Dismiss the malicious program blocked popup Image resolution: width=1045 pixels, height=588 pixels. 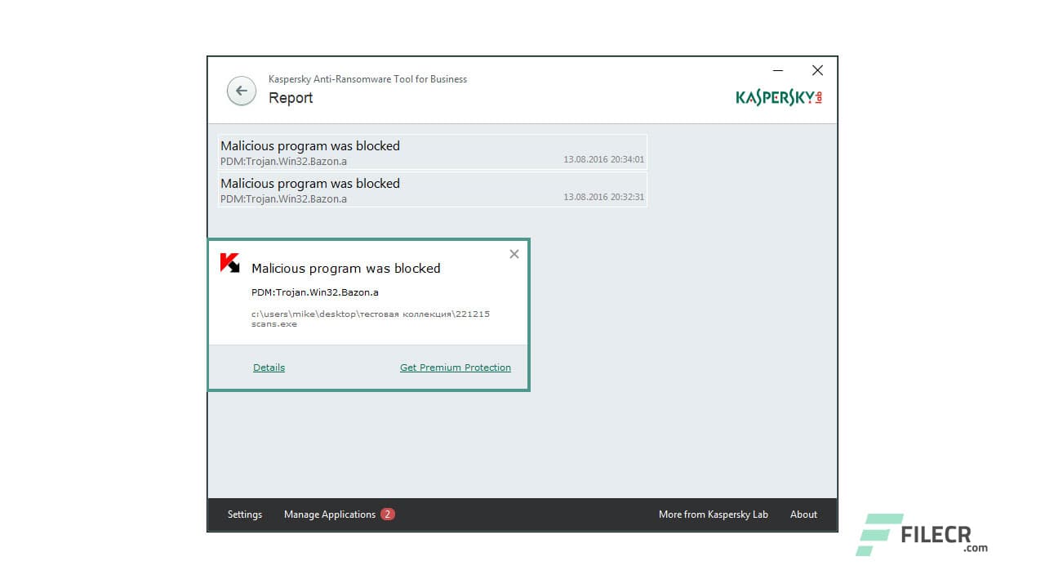tap(514, 254)
